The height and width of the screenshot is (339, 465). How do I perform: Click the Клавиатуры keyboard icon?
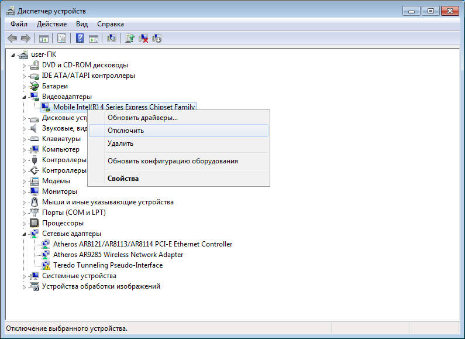pyautogui.click(x=35, y=139)
